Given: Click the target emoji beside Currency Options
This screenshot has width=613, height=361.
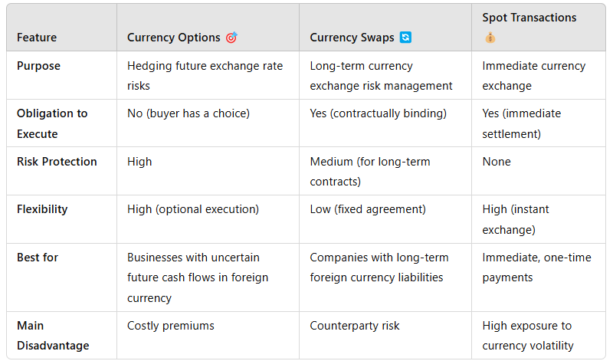Looking at the screenshot, I should tap(231, 38).
